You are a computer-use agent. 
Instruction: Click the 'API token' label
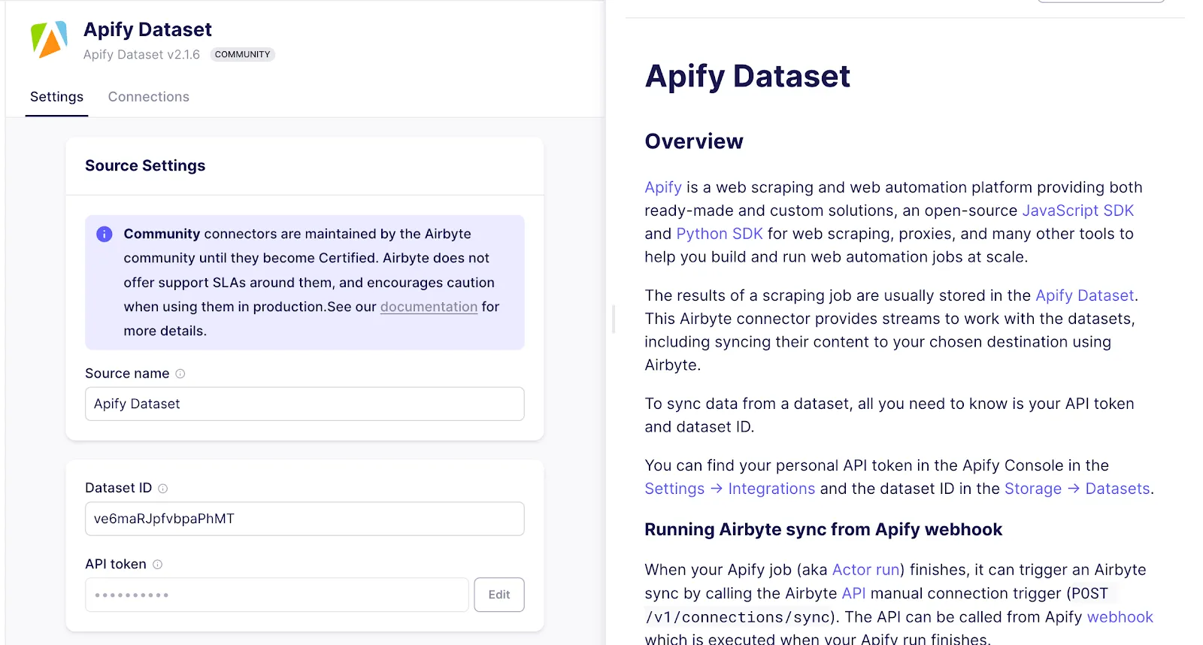coord(116,565)
